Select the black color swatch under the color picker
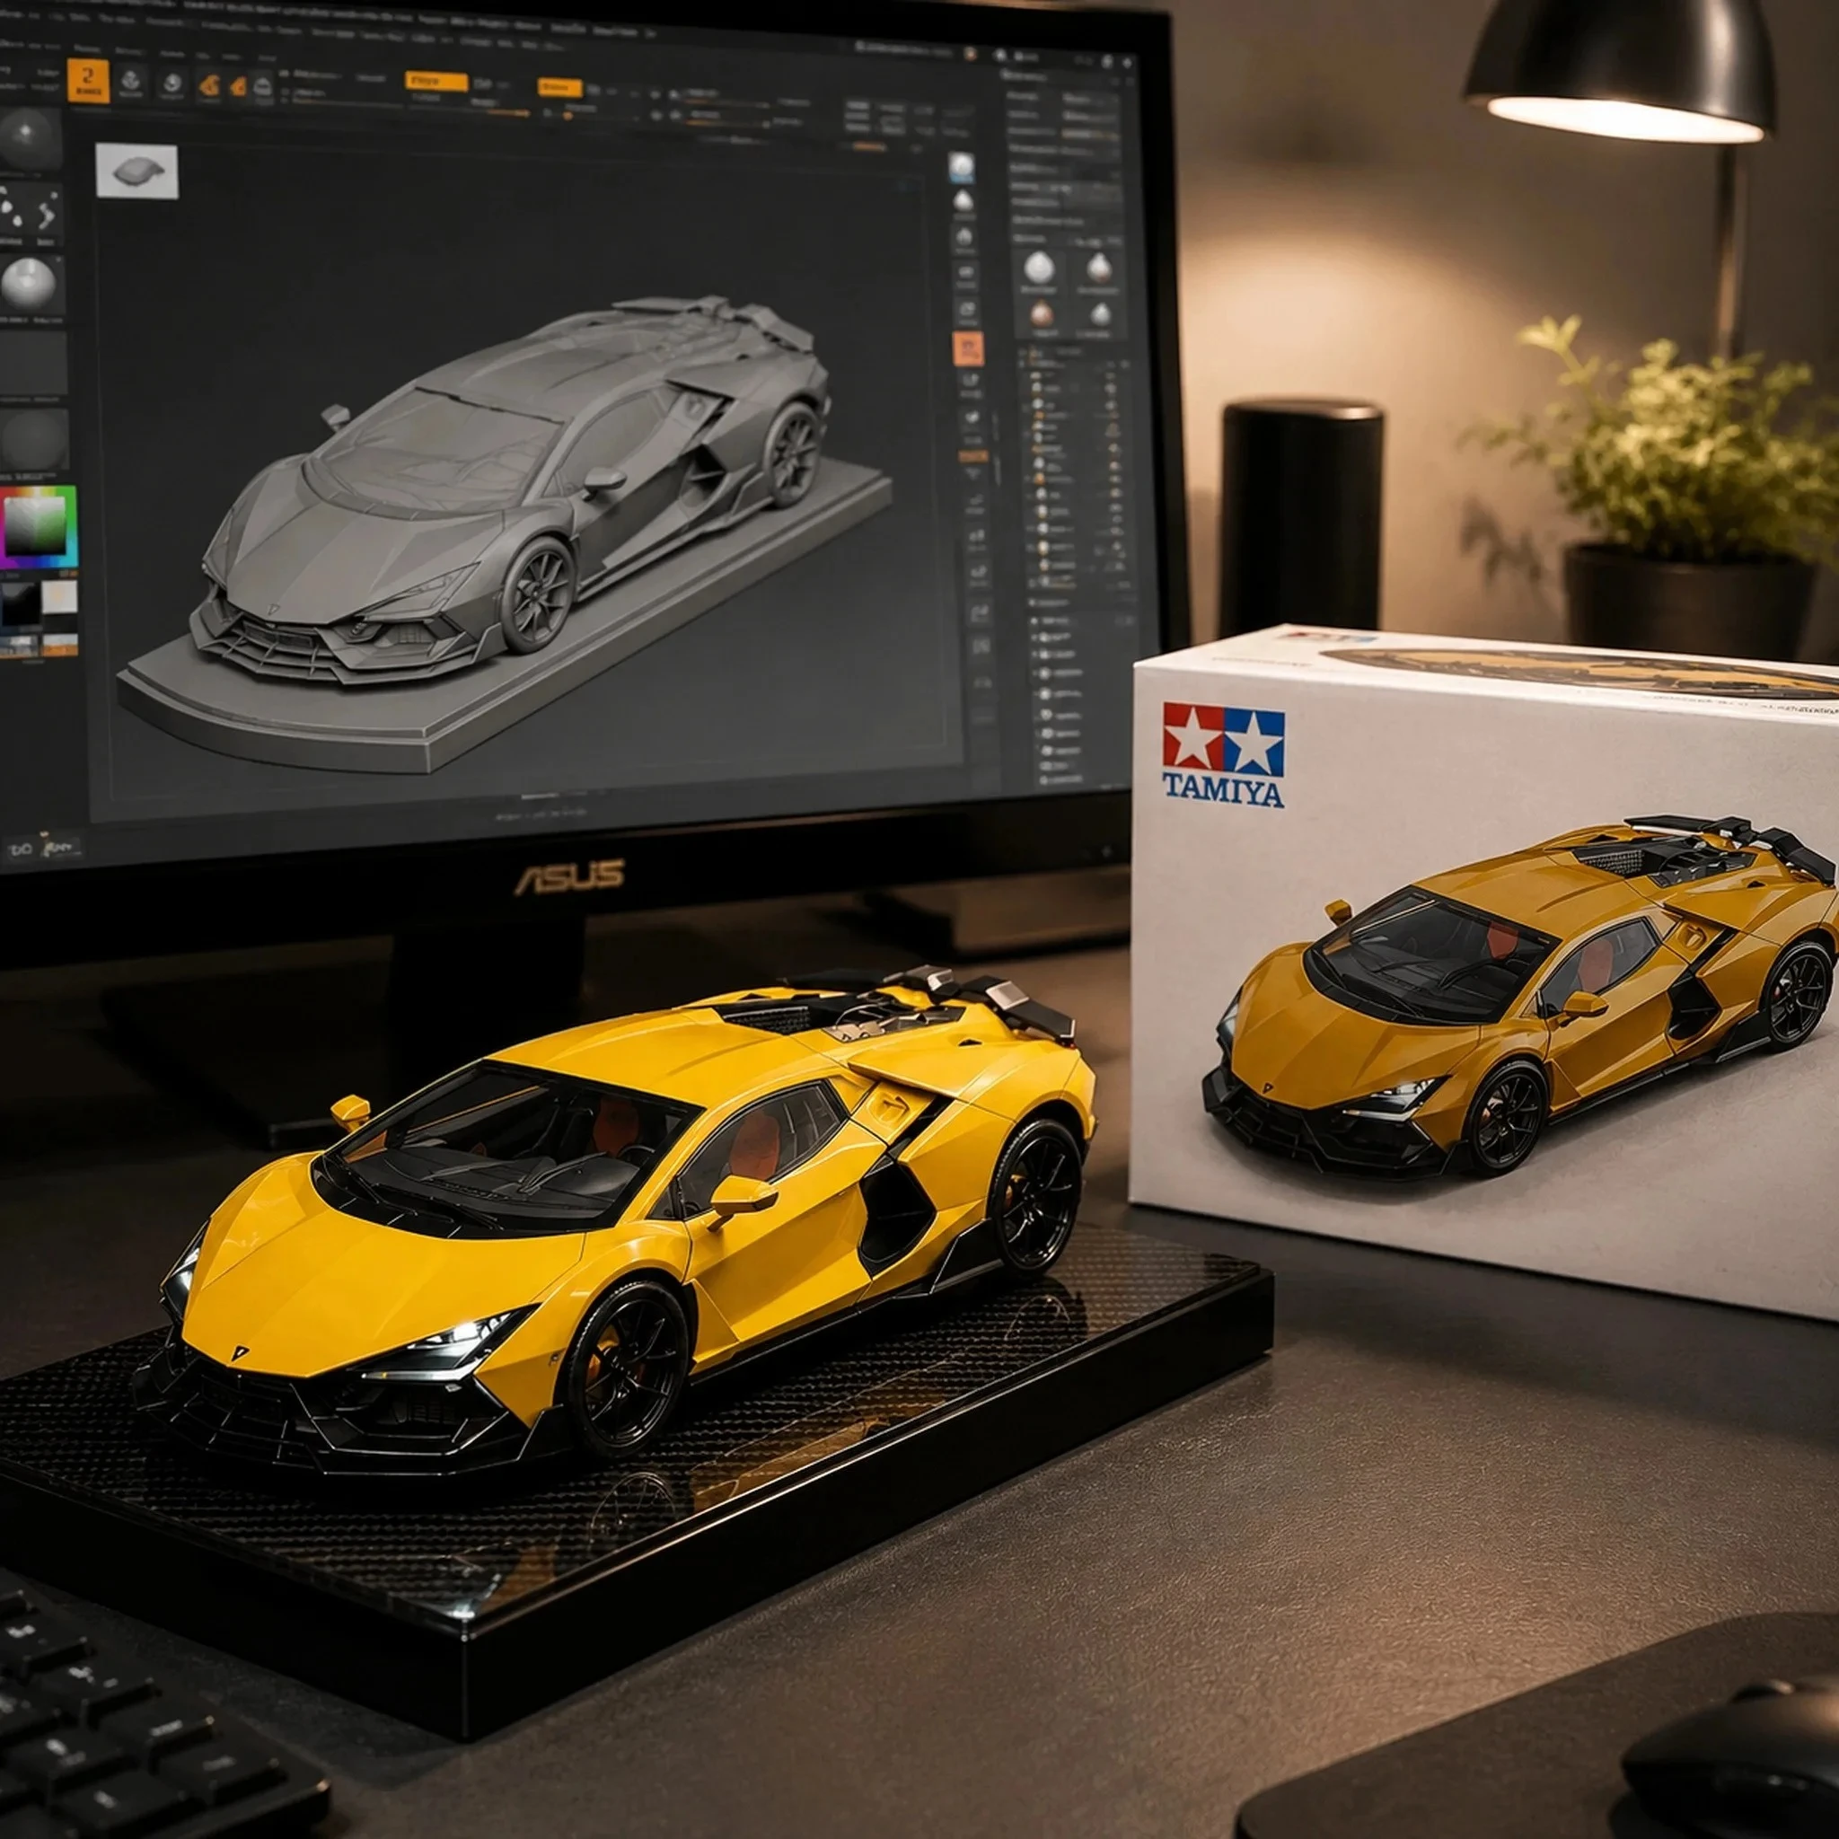The image size is (1839, 1839). point(19,603)
